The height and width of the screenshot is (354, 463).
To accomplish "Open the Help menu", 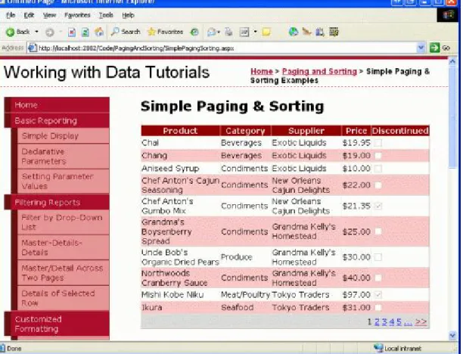I will click(x=128, y=15).
